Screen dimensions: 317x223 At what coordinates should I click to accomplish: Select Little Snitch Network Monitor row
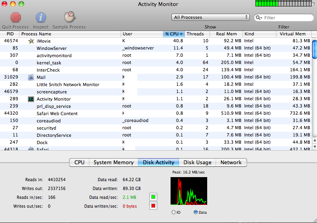[156, 85]
